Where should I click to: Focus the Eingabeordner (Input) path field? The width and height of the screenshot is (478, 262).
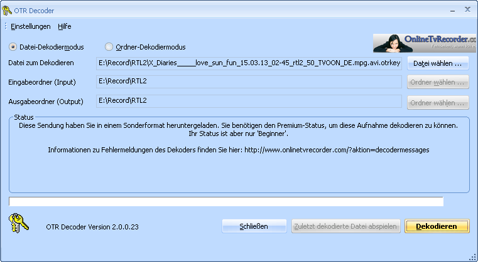249,82
